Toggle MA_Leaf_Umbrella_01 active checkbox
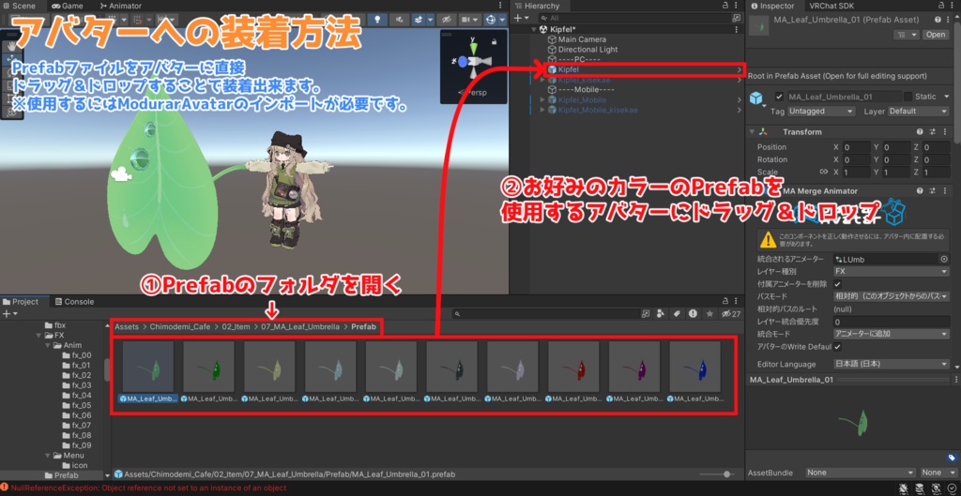This screenshot has height=496, width=961. pyautogui.click(x=779, y=97)
